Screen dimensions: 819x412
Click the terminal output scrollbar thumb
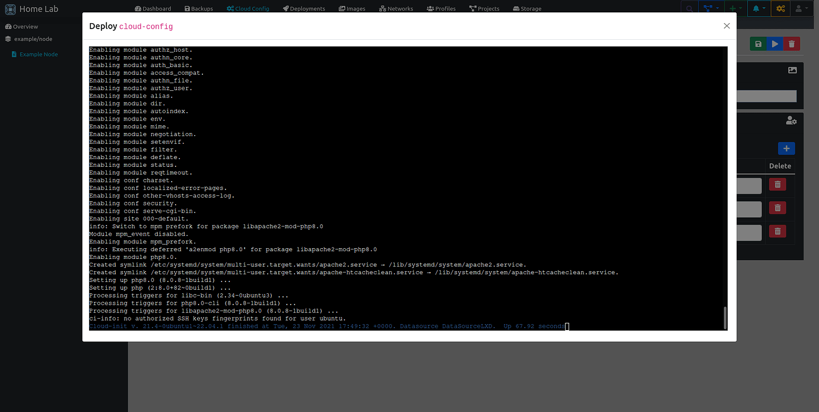coord(725,318)
